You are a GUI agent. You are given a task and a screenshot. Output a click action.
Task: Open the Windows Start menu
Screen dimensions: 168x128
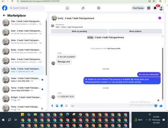click(3, 120)
